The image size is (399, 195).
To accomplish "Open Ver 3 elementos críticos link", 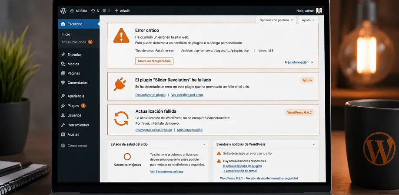I will click(166, 172).
